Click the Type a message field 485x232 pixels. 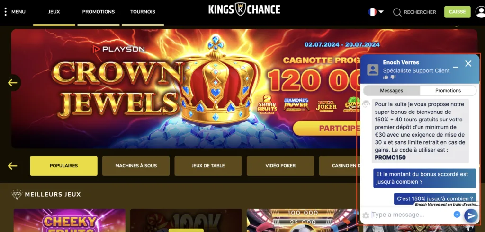[x=411, y=215]
